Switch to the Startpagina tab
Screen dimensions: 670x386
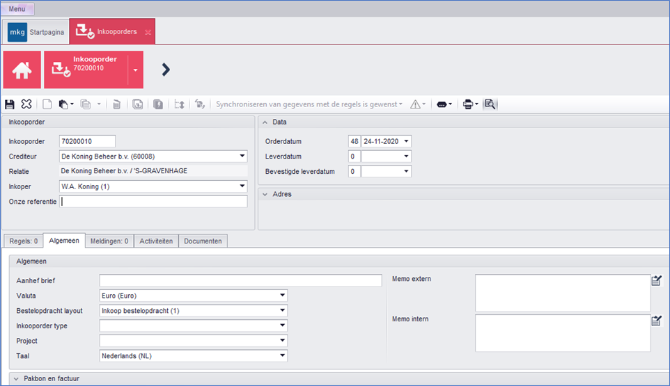click(36, 32)
